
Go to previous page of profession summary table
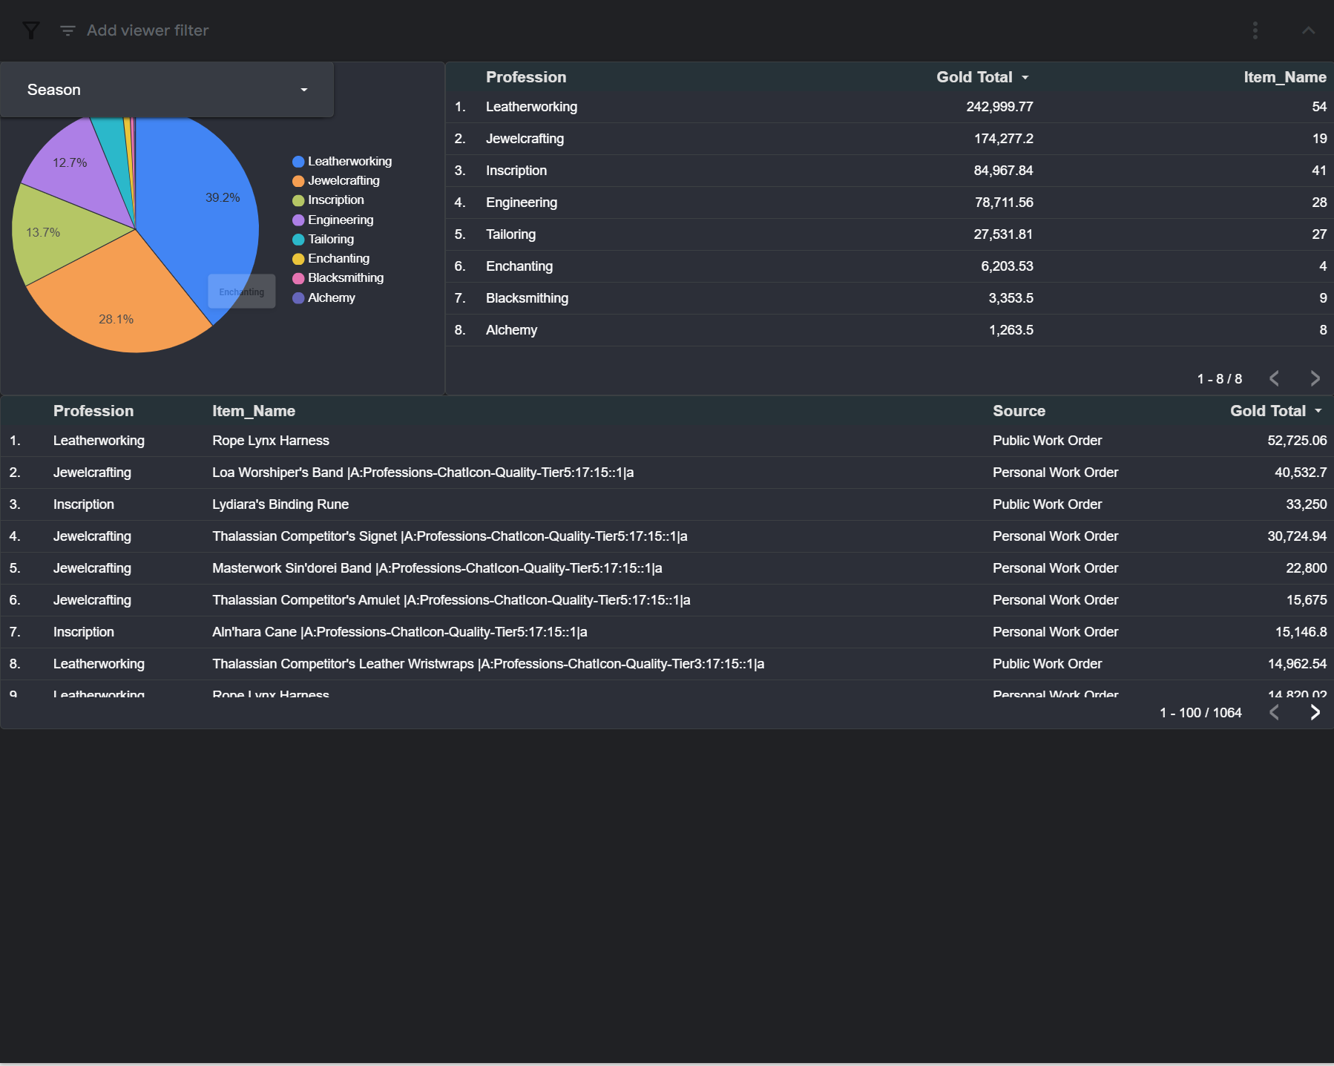(1274, 378)
